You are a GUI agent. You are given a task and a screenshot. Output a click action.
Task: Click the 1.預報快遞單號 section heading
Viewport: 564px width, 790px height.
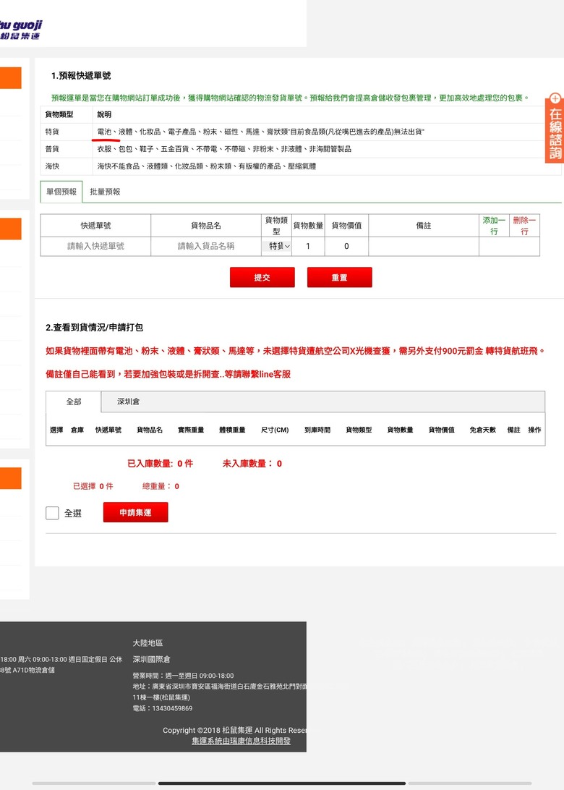[81, 76]
